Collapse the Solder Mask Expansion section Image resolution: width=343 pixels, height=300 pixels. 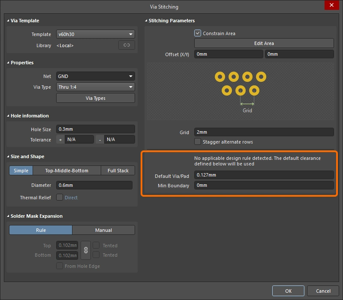[8, 216]
